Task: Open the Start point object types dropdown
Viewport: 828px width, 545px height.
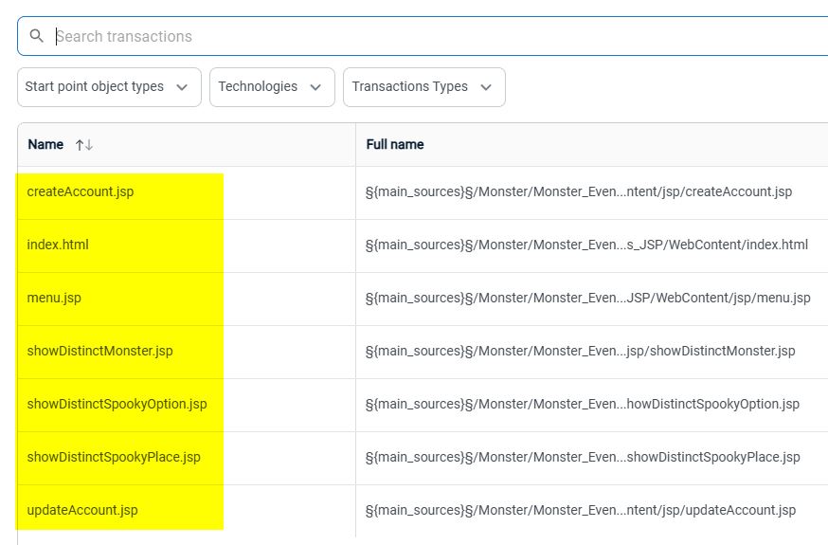Action: (109, 86)
